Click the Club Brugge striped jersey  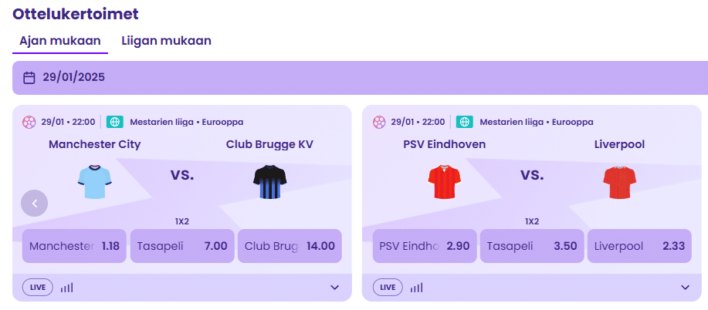point(270,182)
